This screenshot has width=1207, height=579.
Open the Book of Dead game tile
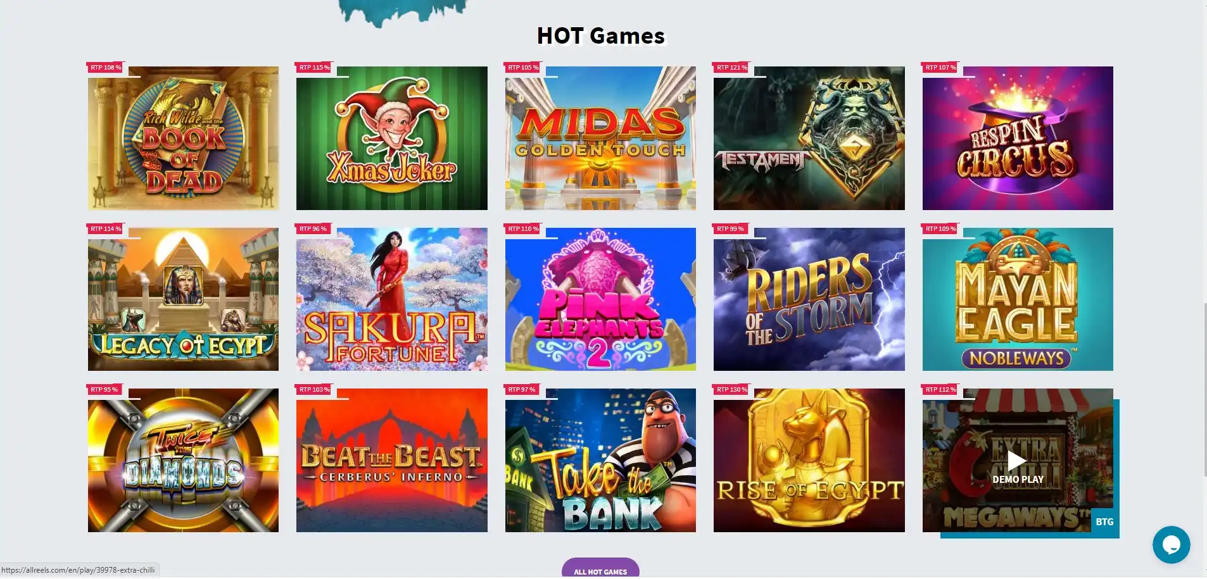point(183,138)
